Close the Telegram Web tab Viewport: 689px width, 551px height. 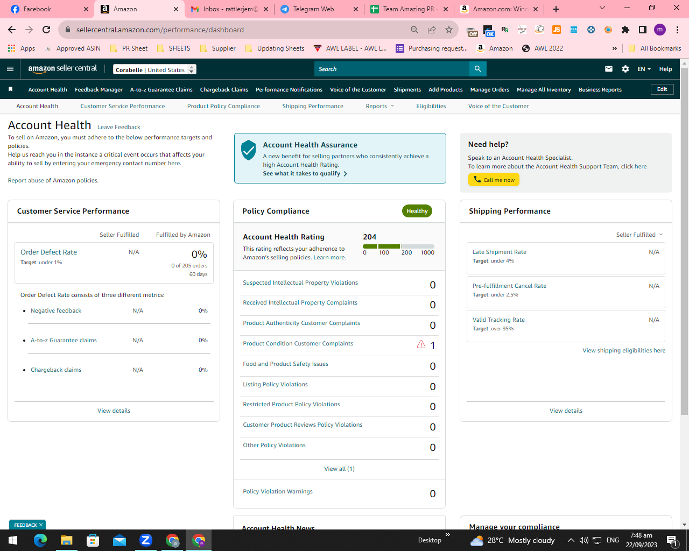(x=356, y=9)
